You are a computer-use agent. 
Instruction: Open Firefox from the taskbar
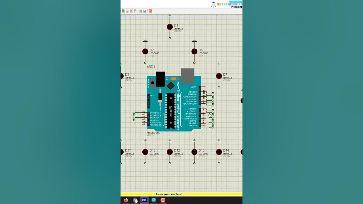(126, 200)
